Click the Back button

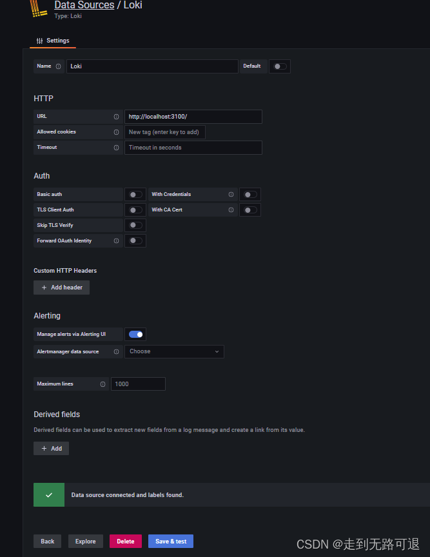tap(47, 541)
